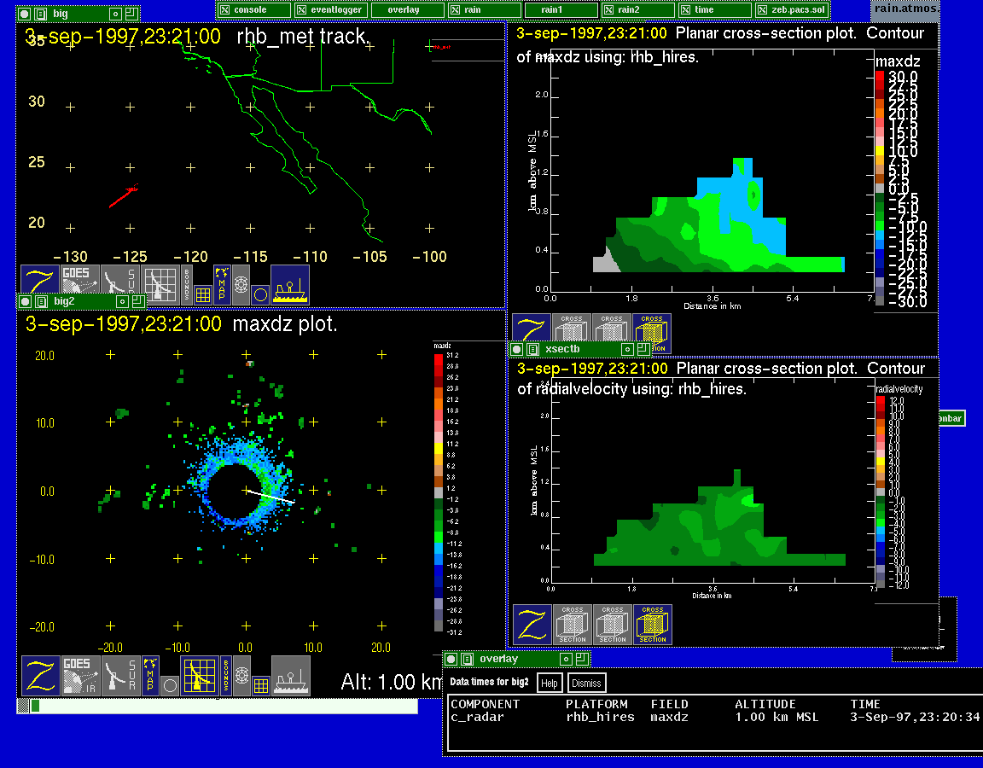
Task: Click the SUR radar icon in big2
Action: [x=120, y=674]
